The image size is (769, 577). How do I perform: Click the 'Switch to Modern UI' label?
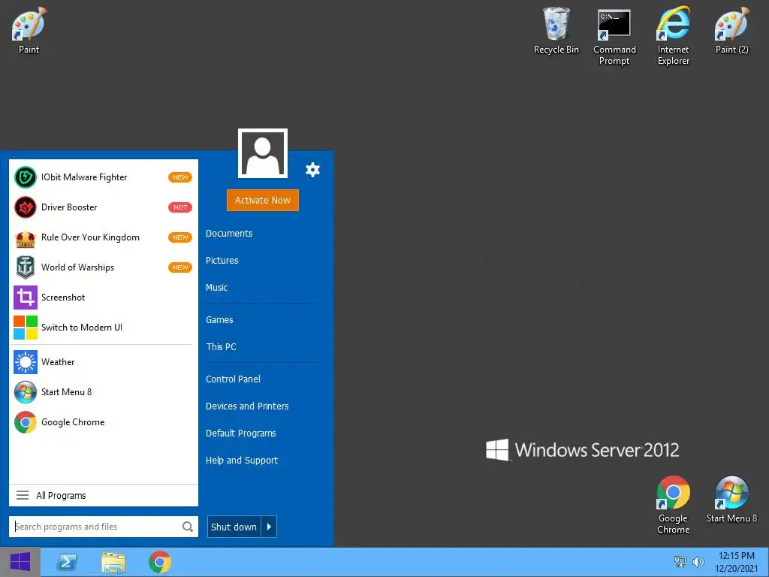click(x=82, y=328)
